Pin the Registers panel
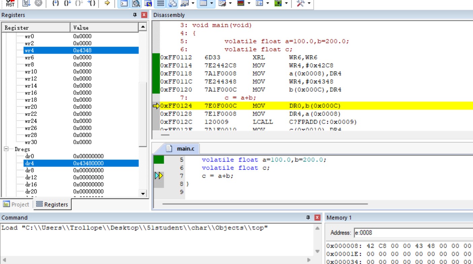The width and height of the screenshot is (473, 264). [135, 15]
